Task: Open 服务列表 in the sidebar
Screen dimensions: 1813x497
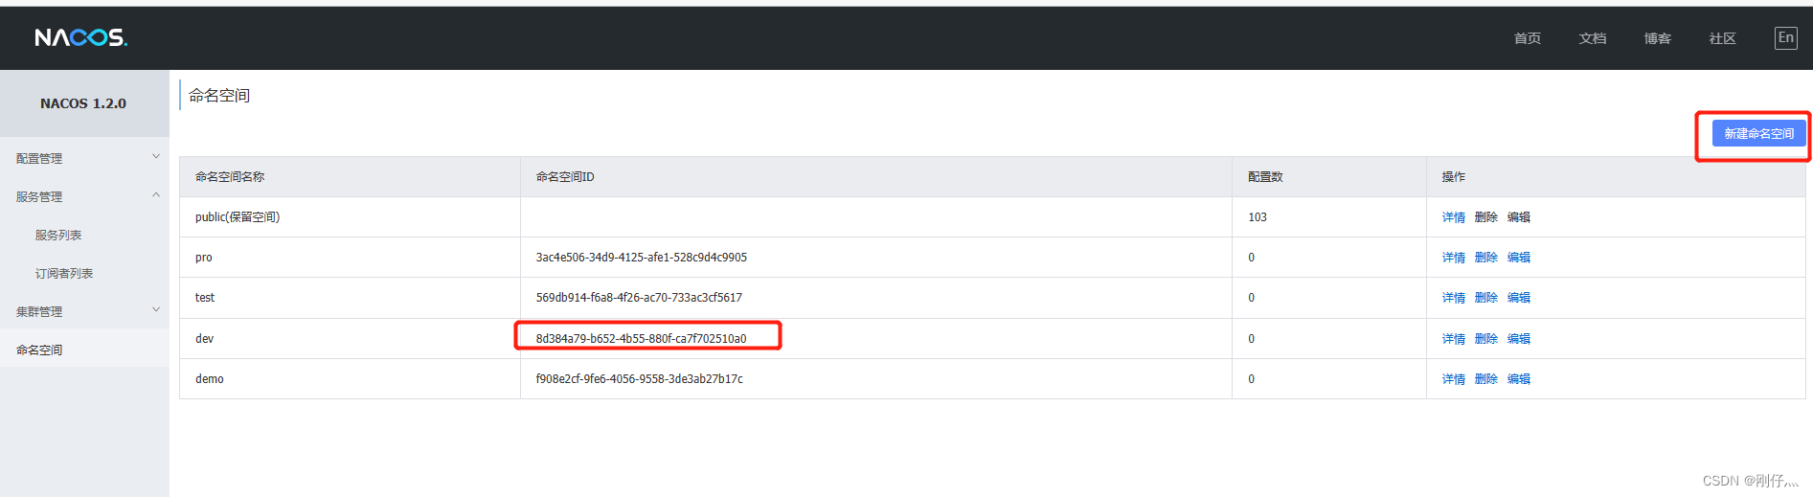Action: (58, 235)
